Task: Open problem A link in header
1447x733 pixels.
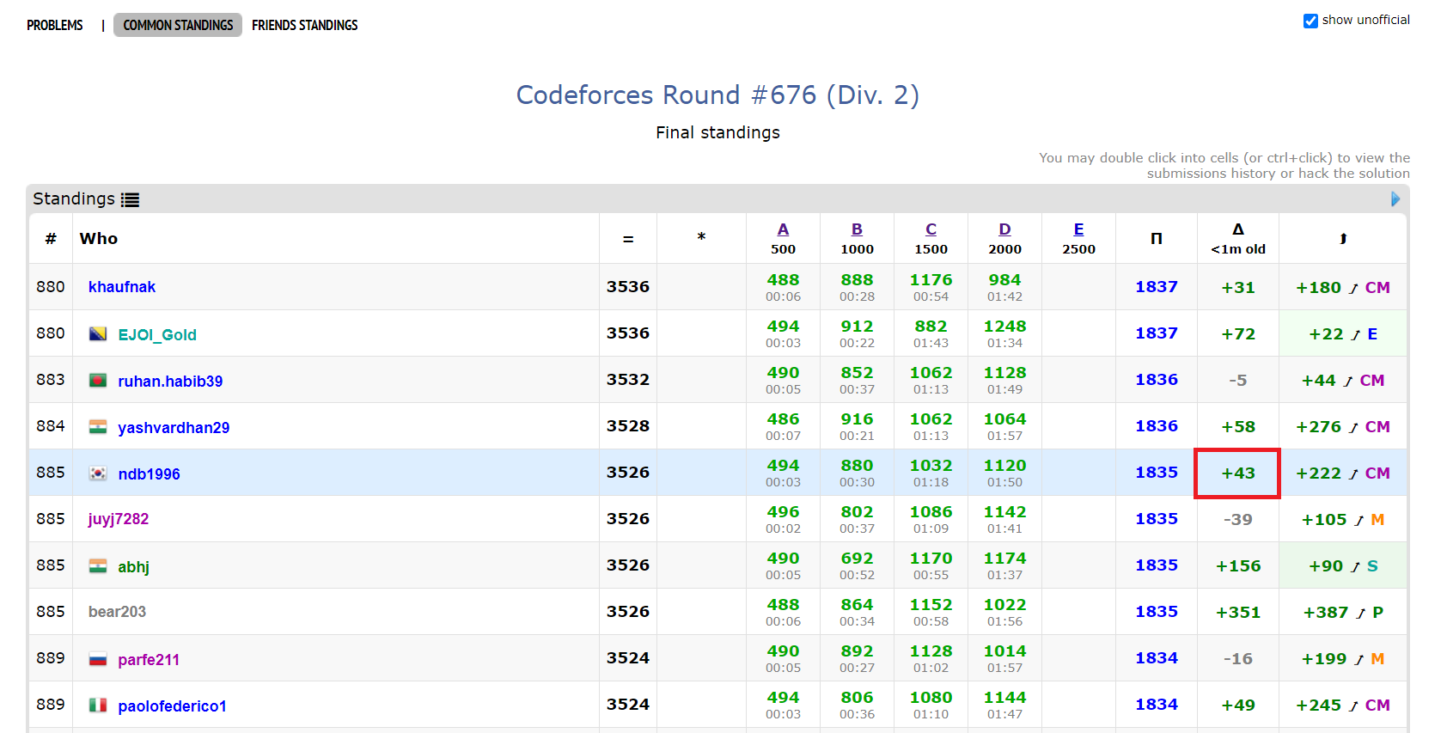Action: [783, 229]
